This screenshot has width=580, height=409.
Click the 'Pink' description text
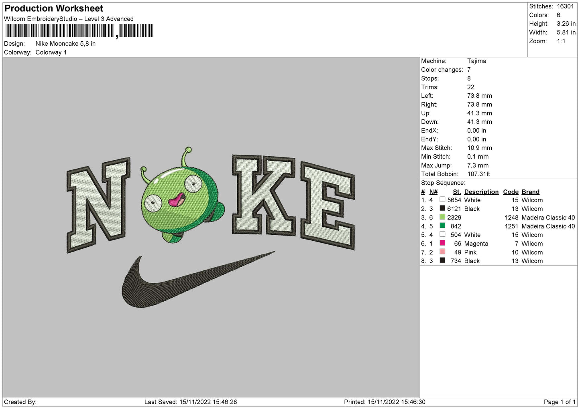(470, 252)
